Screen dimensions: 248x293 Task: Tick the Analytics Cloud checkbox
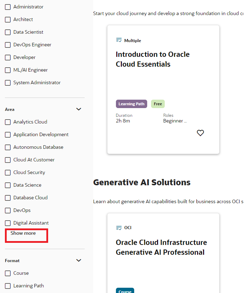[8, 122]
